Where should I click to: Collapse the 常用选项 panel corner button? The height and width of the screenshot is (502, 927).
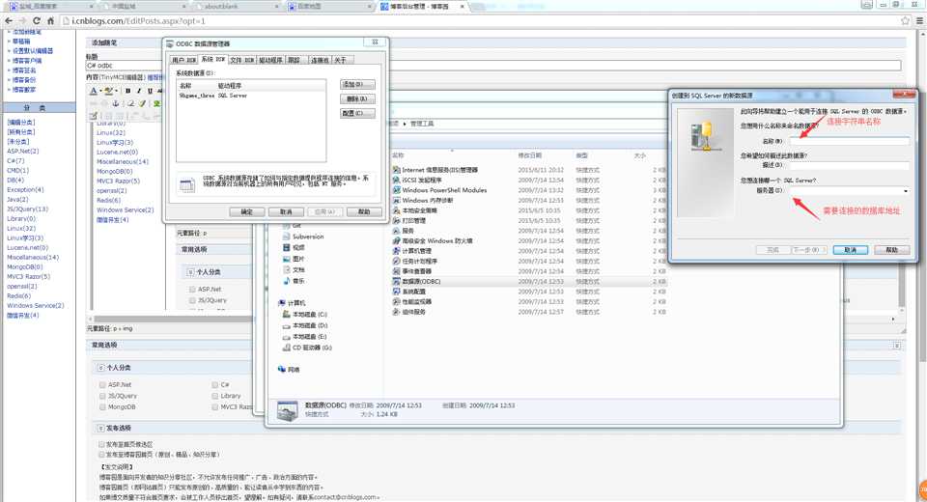[897, 346]
